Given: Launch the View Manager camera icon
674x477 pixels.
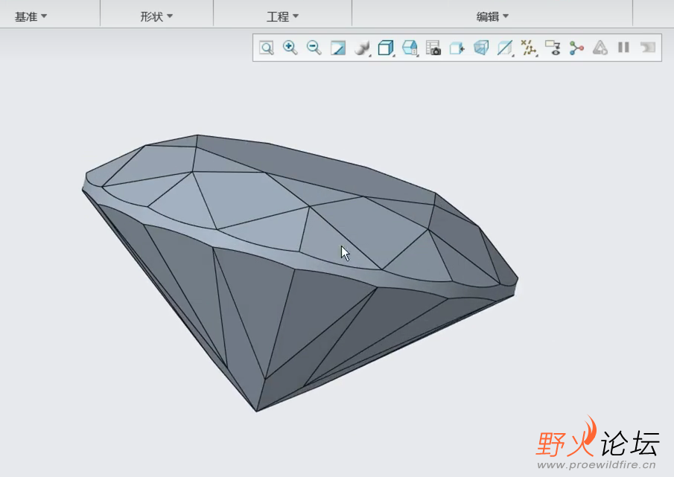Looking at the screenshot, I should (433, 48).
